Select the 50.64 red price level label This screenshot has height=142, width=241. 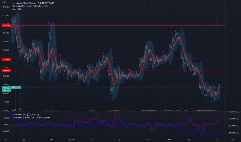click(x=6, y=71)
